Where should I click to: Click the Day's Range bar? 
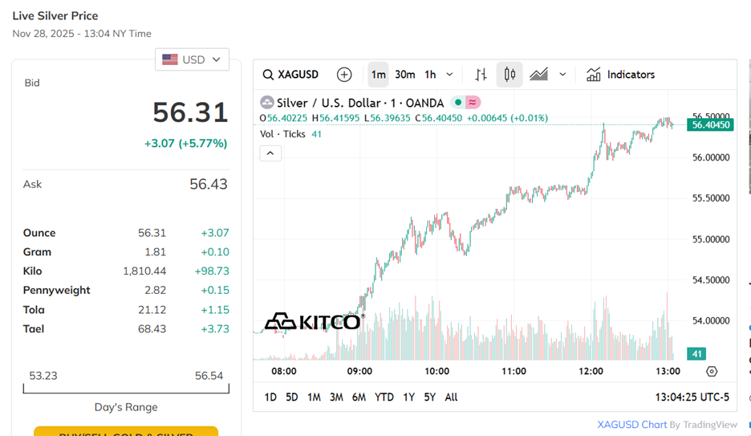pos(126,389)
